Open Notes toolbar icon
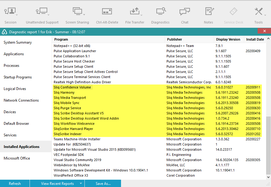Screen dimensions: 271x187 pyautogui.click(x=209, y=11)
